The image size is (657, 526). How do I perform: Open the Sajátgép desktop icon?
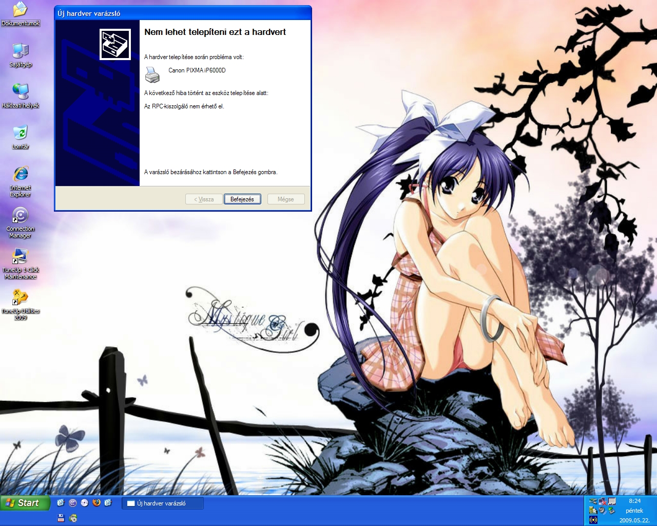tap(21, 55)
